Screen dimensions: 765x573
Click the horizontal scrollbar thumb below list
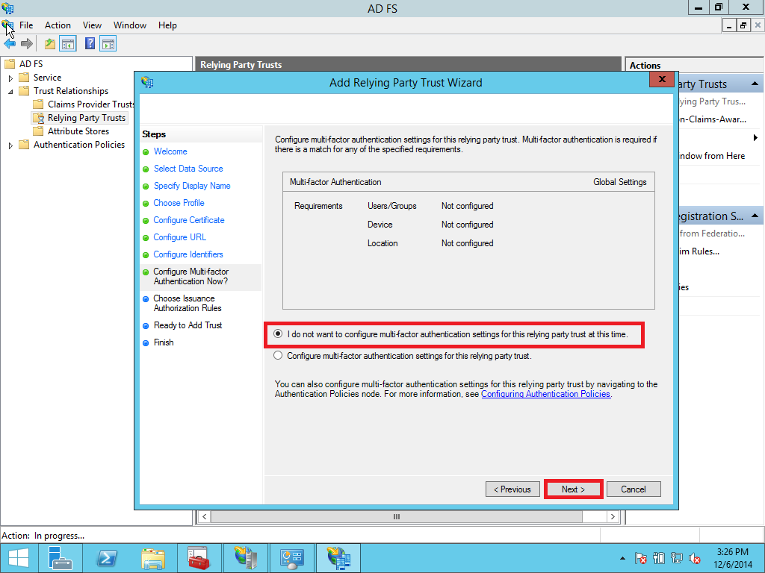pos(397,516)
